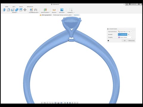
Task: Switch to the NETZ tab
Action: [14, 7]
